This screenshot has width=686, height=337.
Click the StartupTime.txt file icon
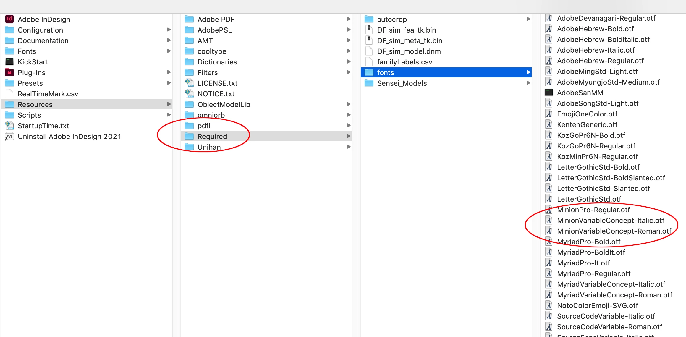tap(9, 126)
